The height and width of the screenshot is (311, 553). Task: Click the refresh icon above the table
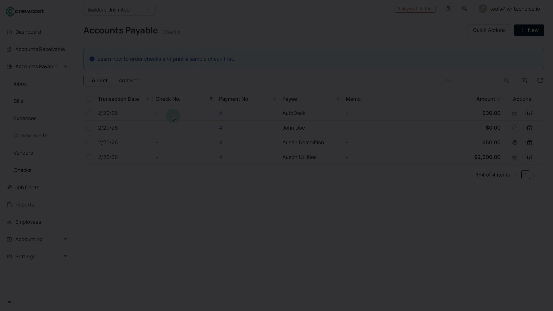[540, 81]
